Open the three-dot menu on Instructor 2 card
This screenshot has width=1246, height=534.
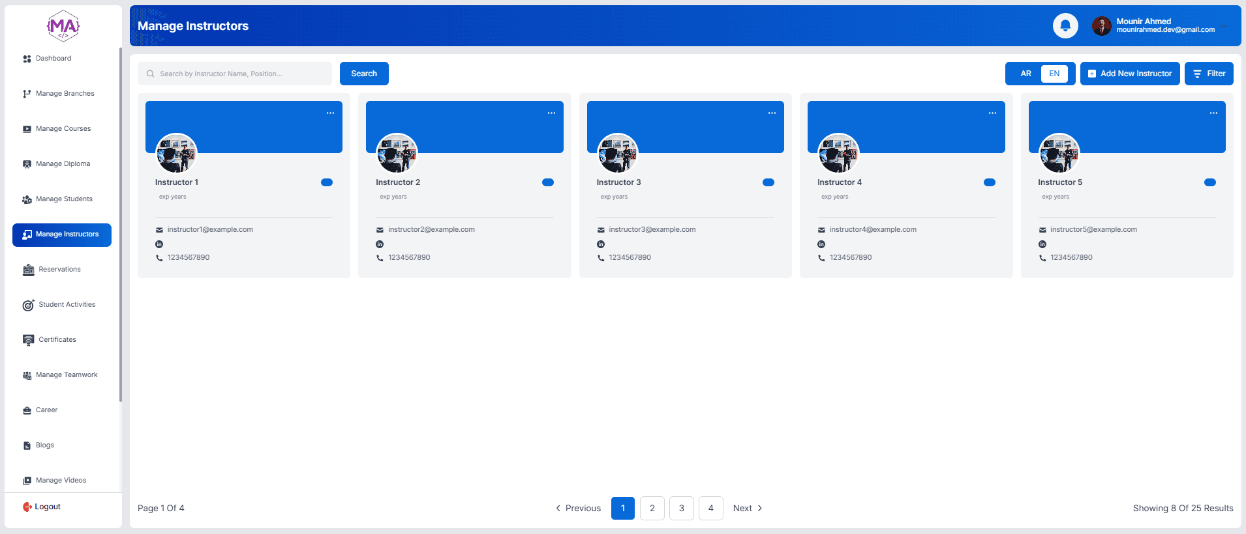click(551, 113)
